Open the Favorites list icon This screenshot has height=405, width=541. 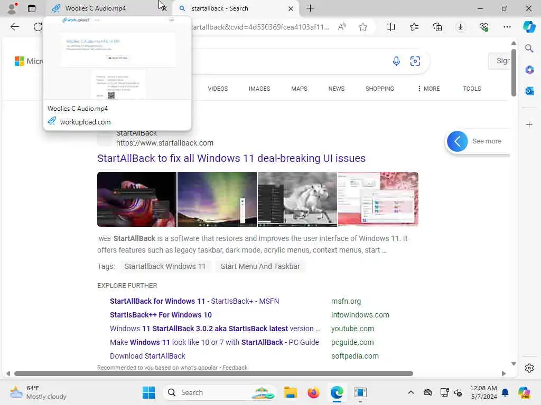(414, 27)
